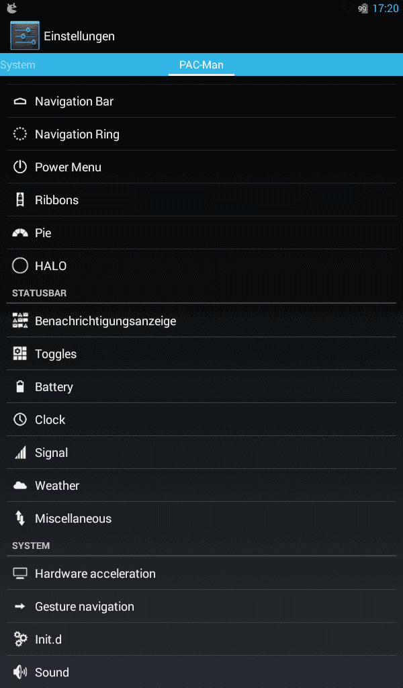Screen dimensions: 403x688
Task: Tap the Signal bars icon
Action: [20, 452]
